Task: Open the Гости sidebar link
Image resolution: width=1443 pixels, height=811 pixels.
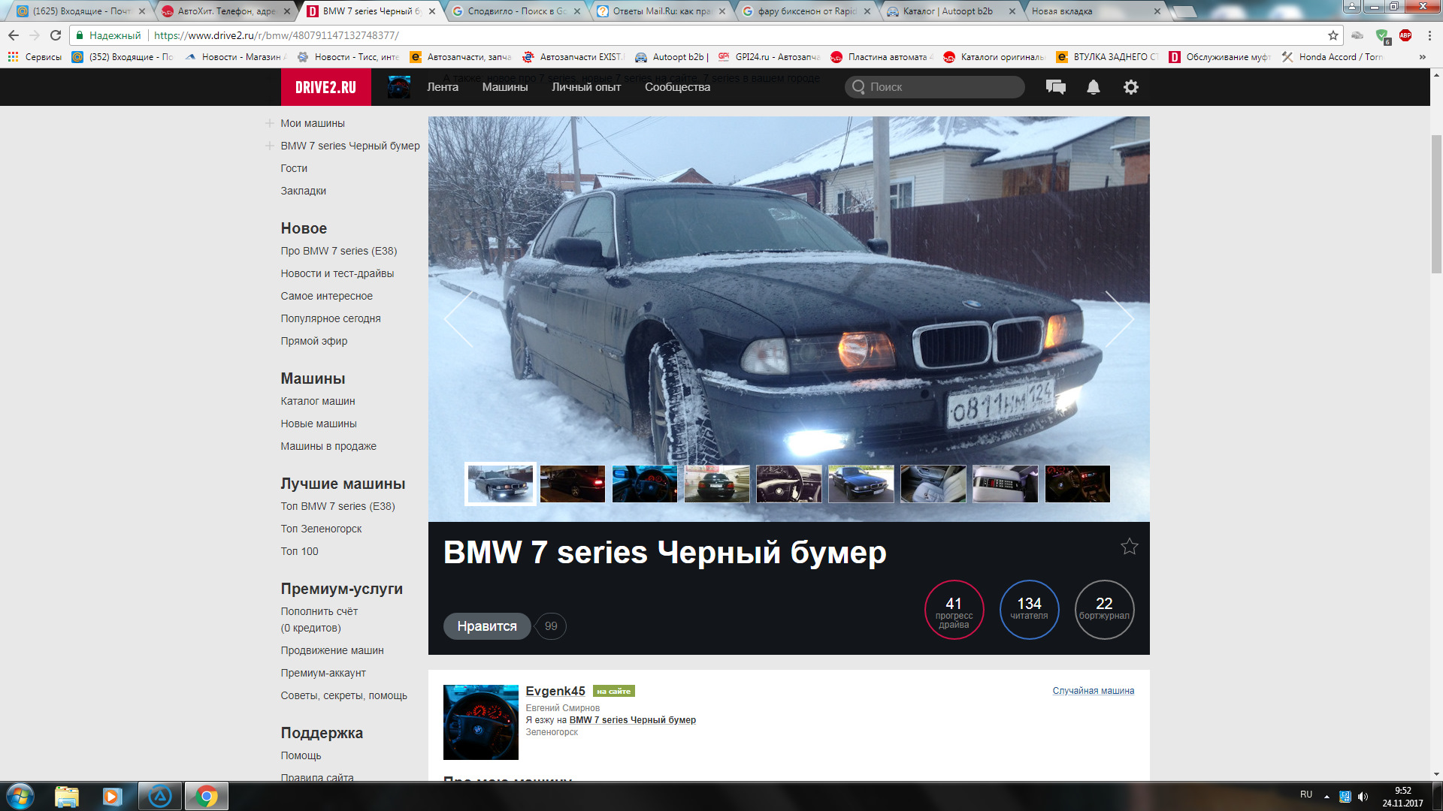Action: (294, 168)
